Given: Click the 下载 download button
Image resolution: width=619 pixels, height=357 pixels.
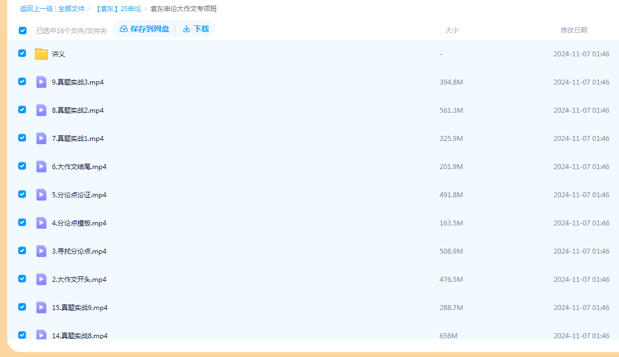Looking at the screenshot, I should pos(196,29).
